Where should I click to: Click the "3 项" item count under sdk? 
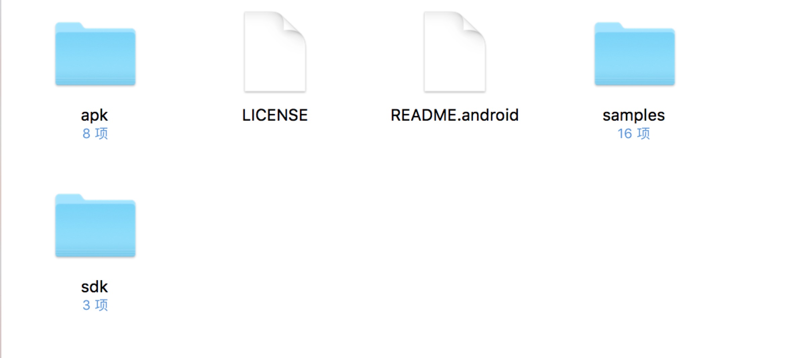pyautogui.click(x=95, y=305)
